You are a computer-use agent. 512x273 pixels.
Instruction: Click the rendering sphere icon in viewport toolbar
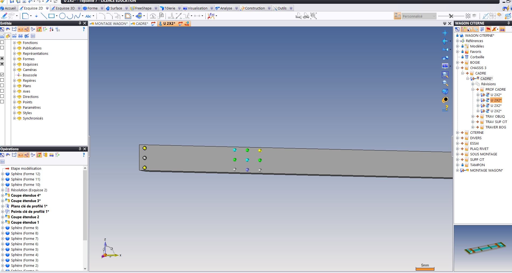445,100
